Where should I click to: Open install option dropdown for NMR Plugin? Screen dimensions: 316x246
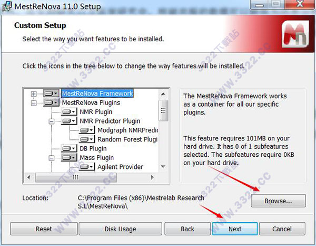[x=69, y=112]
